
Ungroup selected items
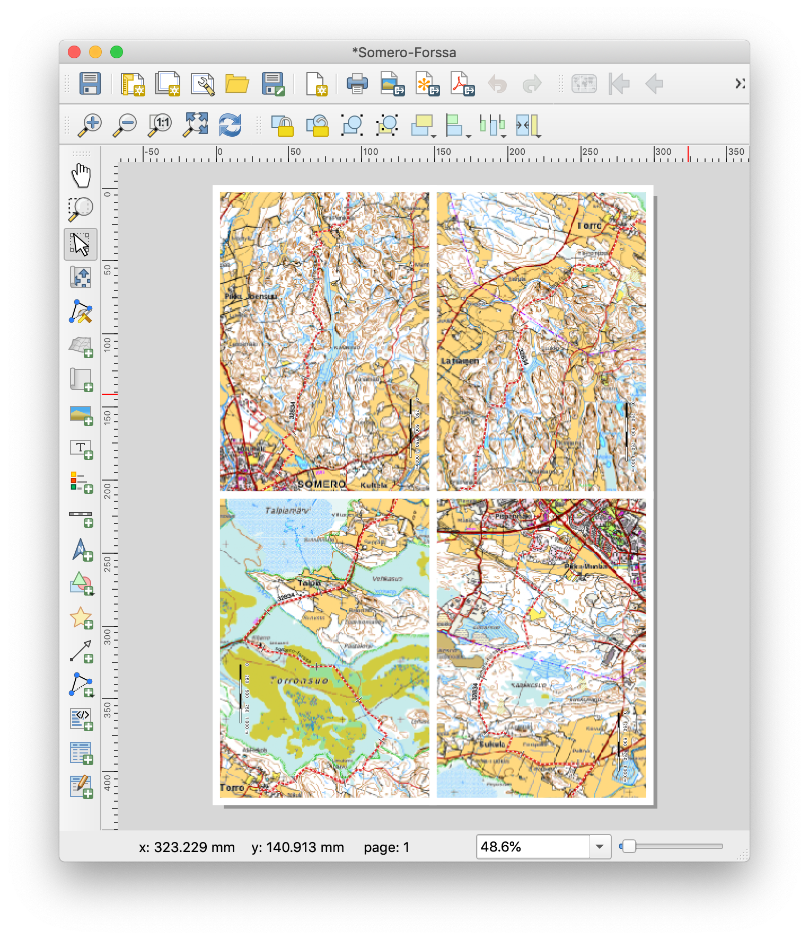388,126
